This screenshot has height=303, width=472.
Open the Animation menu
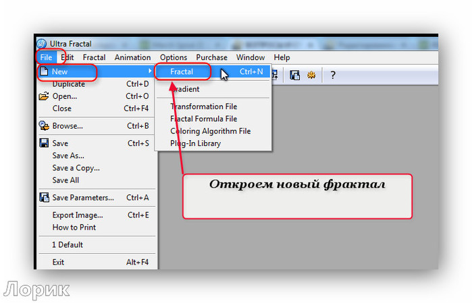(132, 58)
